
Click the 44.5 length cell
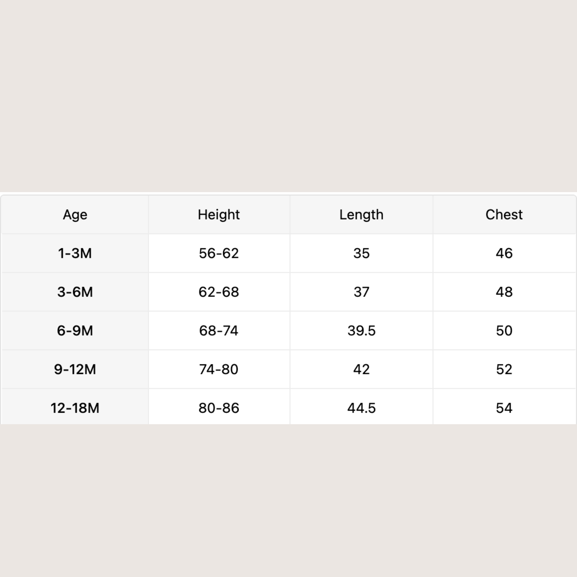tap(361, 408)
